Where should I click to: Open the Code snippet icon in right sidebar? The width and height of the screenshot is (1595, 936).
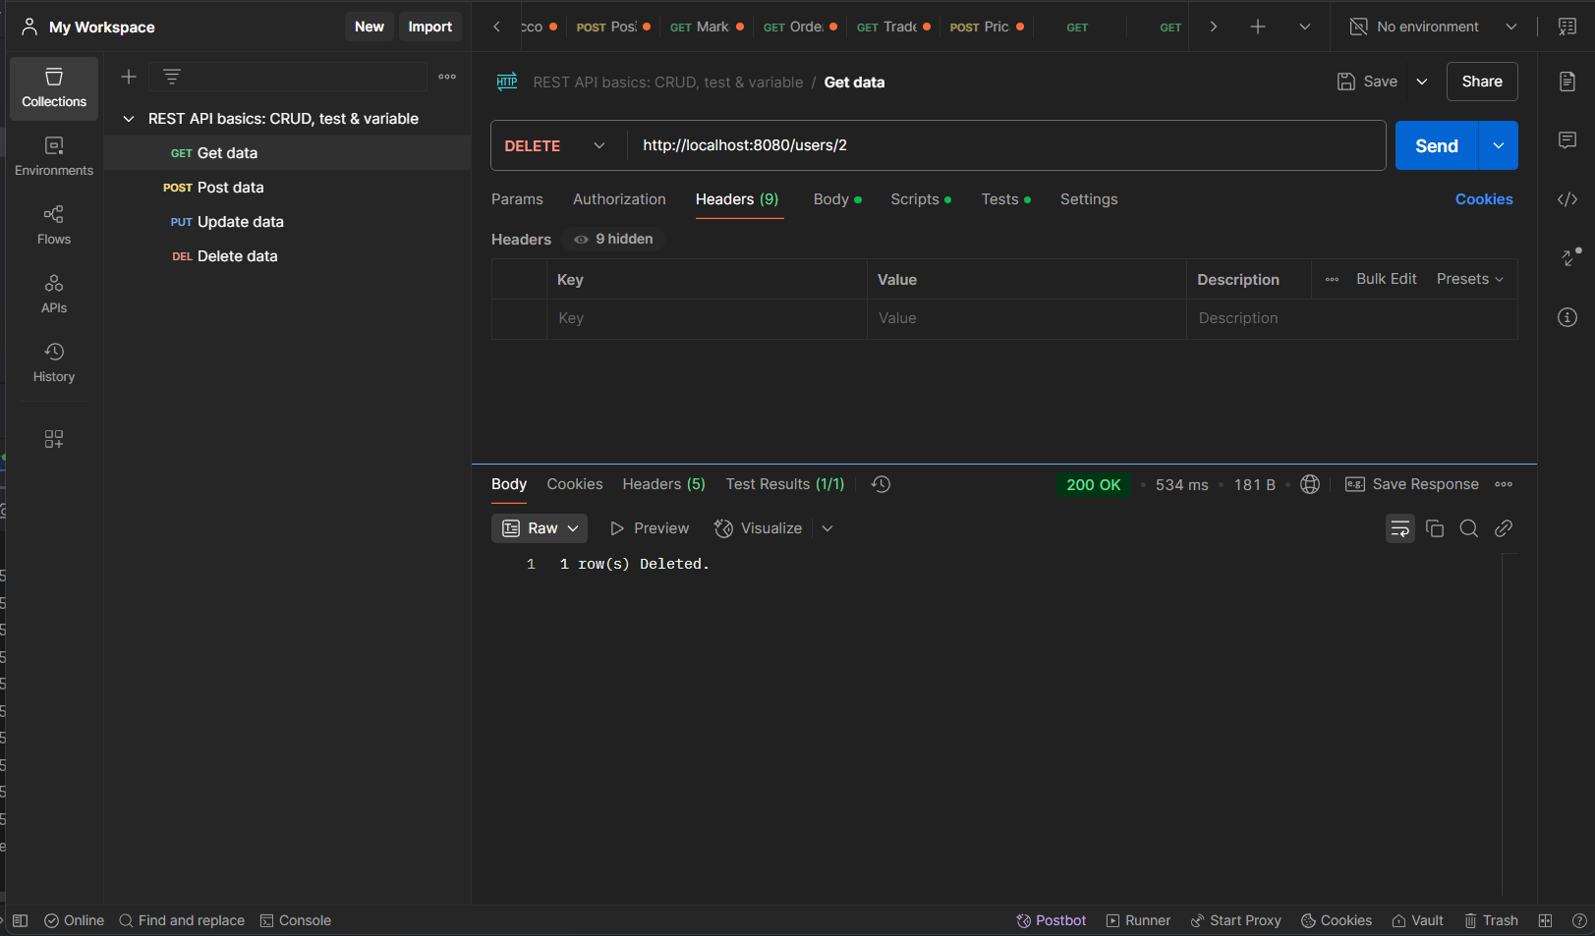pos(1567,199)
